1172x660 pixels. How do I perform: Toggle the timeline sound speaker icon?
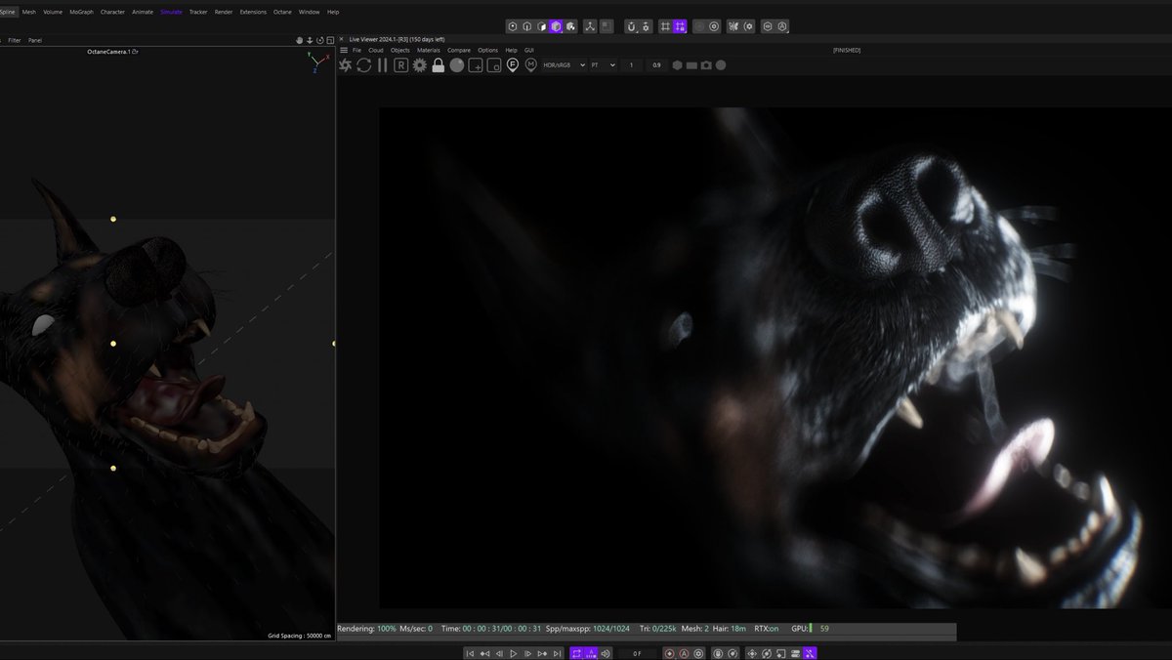point(606,653)
